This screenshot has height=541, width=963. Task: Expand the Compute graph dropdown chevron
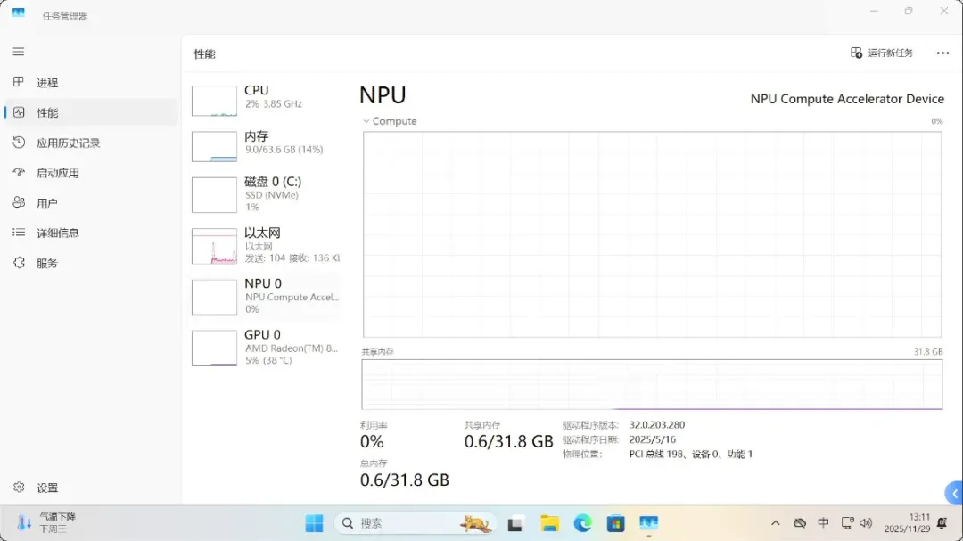point(366,121)
